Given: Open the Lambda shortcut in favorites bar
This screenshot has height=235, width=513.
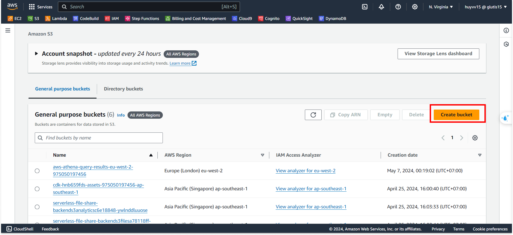Looking at the screenshot, I should 56,19.
